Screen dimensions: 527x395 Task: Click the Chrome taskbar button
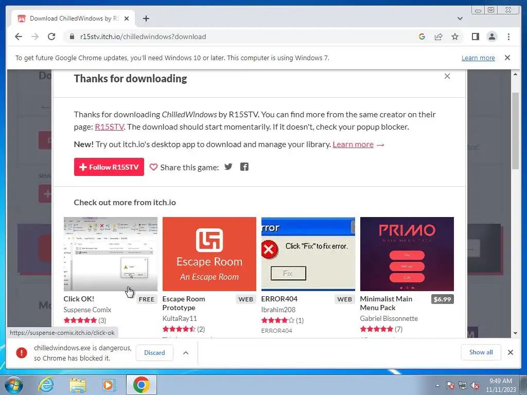pos(142,385)
